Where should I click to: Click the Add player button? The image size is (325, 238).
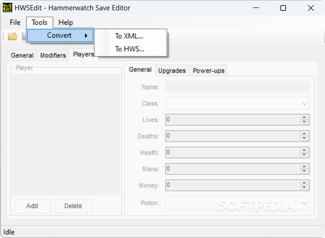32,206
